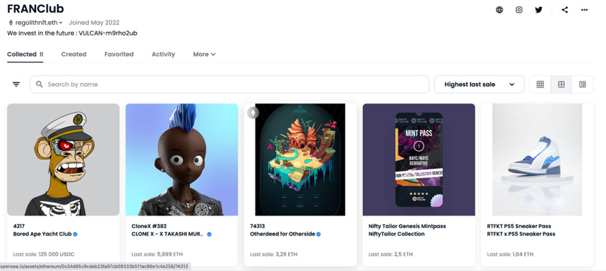
Task: Open the filter sidebar icon
Action: (x=16, y=84)
